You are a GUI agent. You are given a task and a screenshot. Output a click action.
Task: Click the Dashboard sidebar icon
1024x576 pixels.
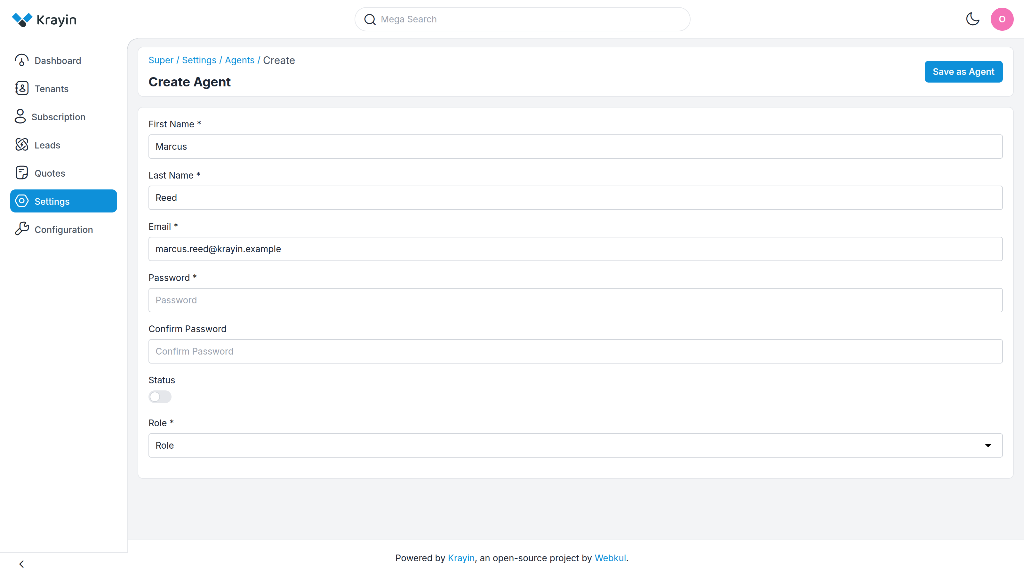click(x=21, y=60)
